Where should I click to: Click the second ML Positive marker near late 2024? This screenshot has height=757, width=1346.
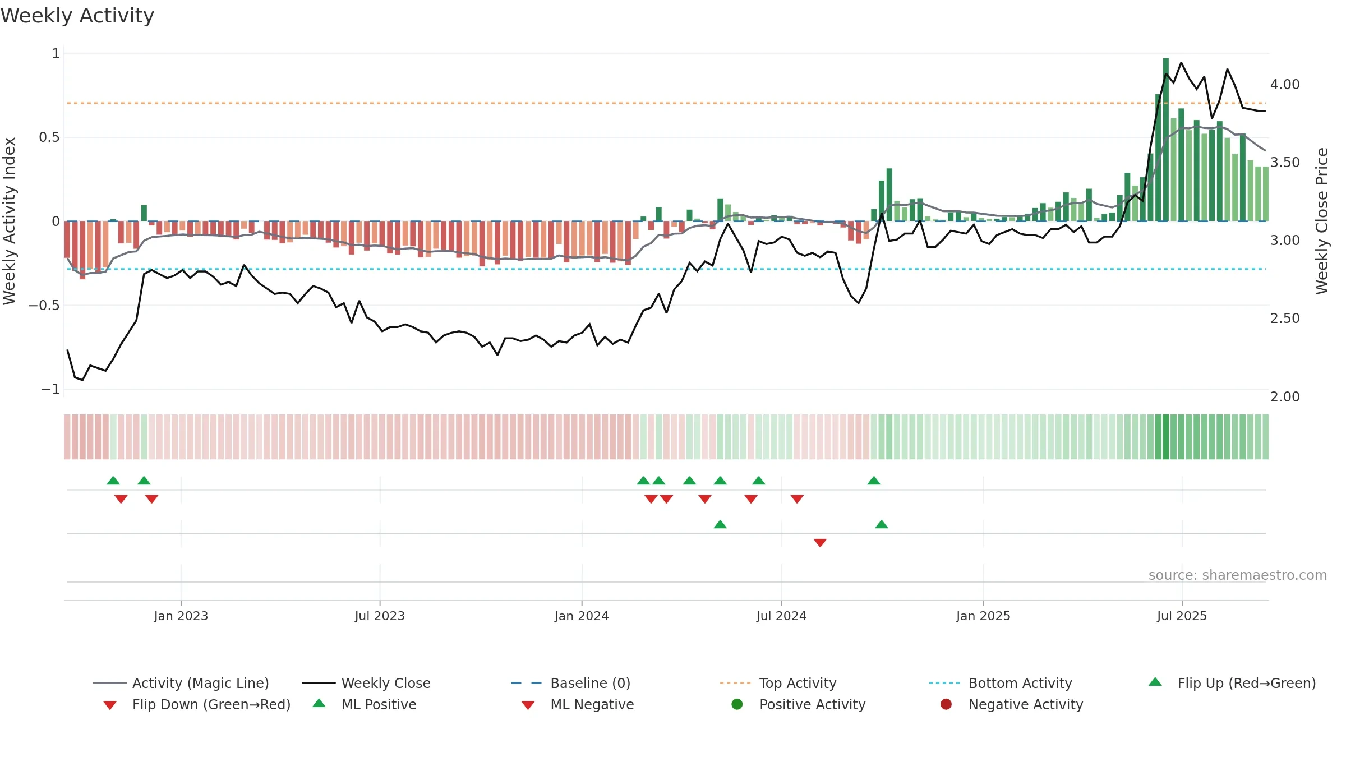point(882,524)
